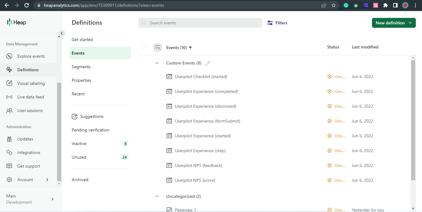Click unverified status icon for NPS (feedback)

330,165
